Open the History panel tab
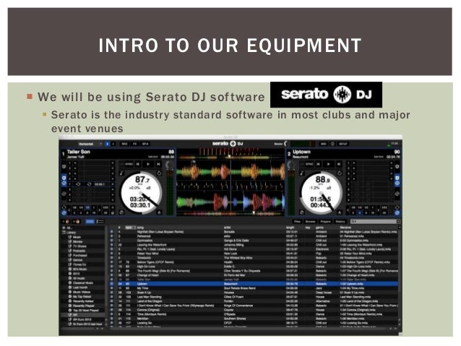This screenshot has width=461, height=346. coord(340,222)
